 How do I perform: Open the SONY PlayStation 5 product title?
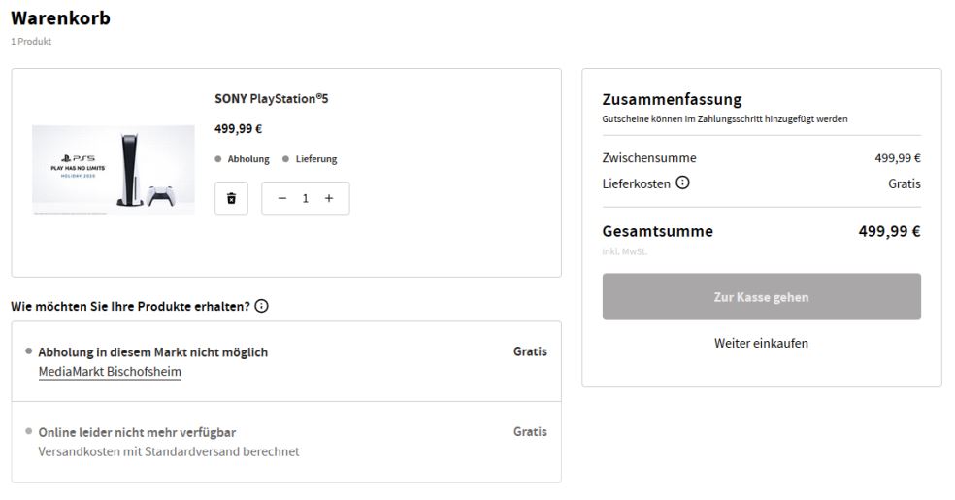coord(271,99)
